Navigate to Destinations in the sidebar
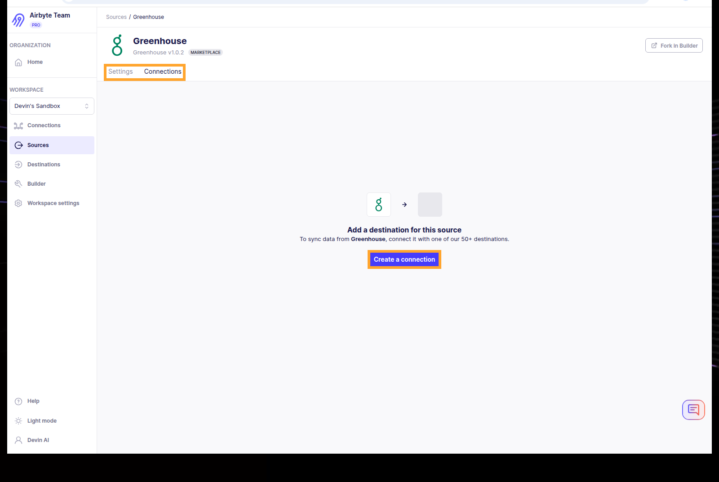Viewport: 719px width, 482px height. click(x=52, y=165)
